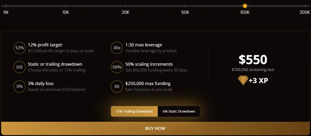
Task: Select the 50K account size label
Action: point(185,12)
